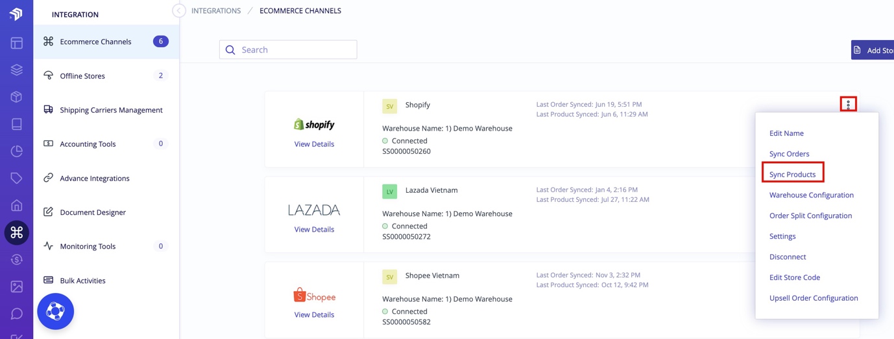The width and height of the screenshot is (894, 339).
Task: Click the Shopee logo thumbnail
Action: click(314, 296)
